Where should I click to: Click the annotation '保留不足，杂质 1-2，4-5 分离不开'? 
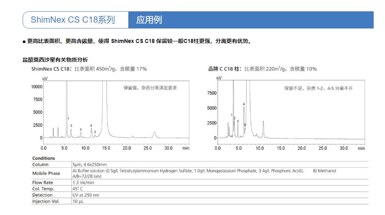click(x=318, y=88)
